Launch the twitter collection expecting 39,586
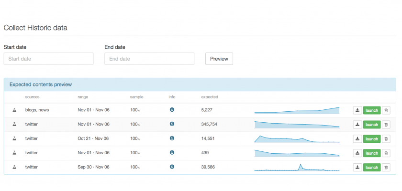Image resolution: width=402 pixels, height=191 pixels. click(372, 168)
